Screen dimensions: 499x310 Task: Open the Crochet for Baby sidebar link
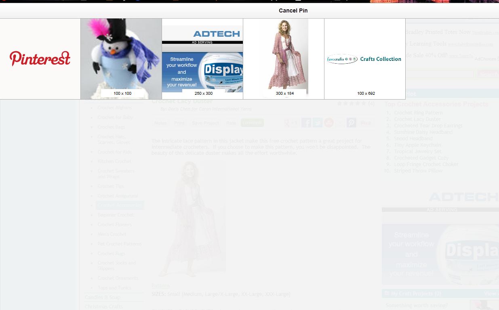(115, 117)
